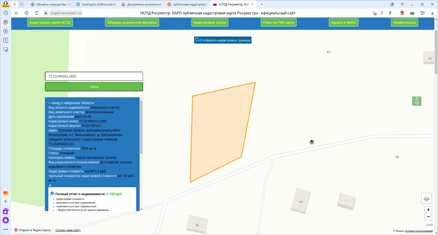Open Поиск на ПКК карте
The image size is (438, 235).
pyautogui.click(x=278, y=22)
